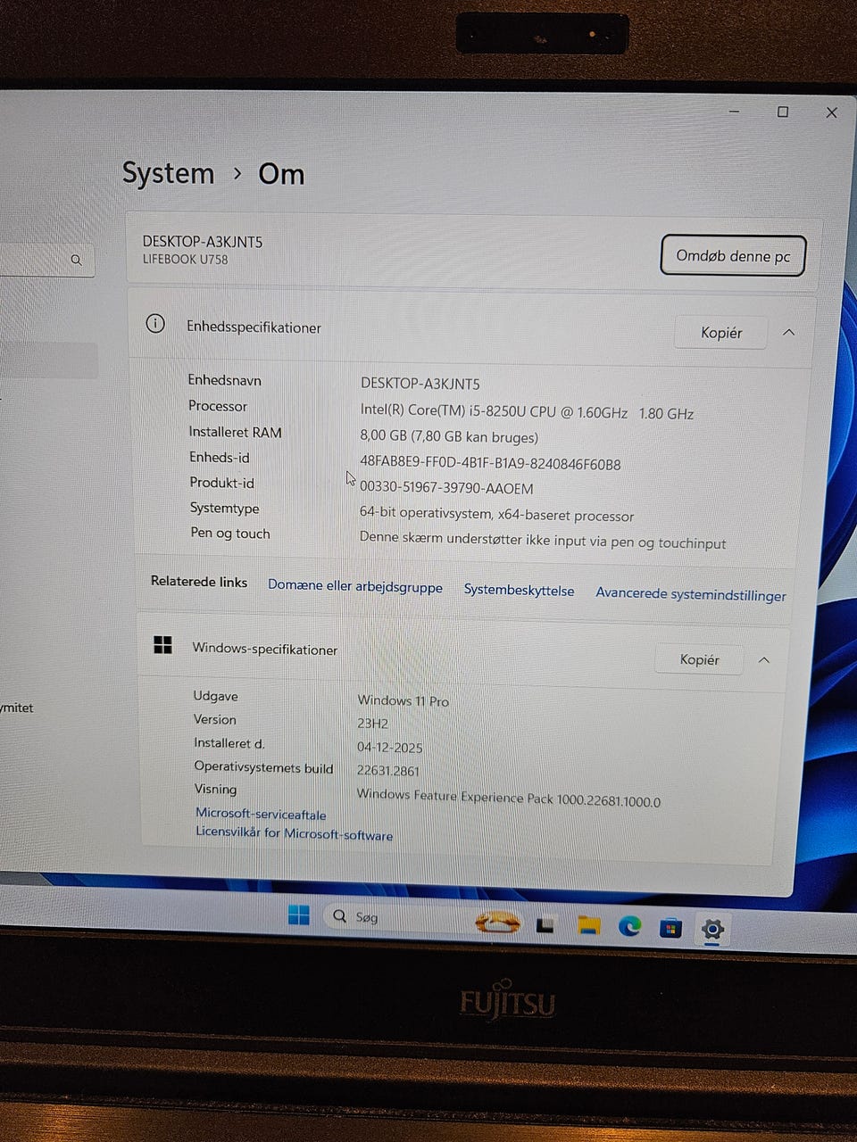Click the Intel Core i5-8250U processor value
This screenshot has width=857, height=1142.
click(527, 412)
